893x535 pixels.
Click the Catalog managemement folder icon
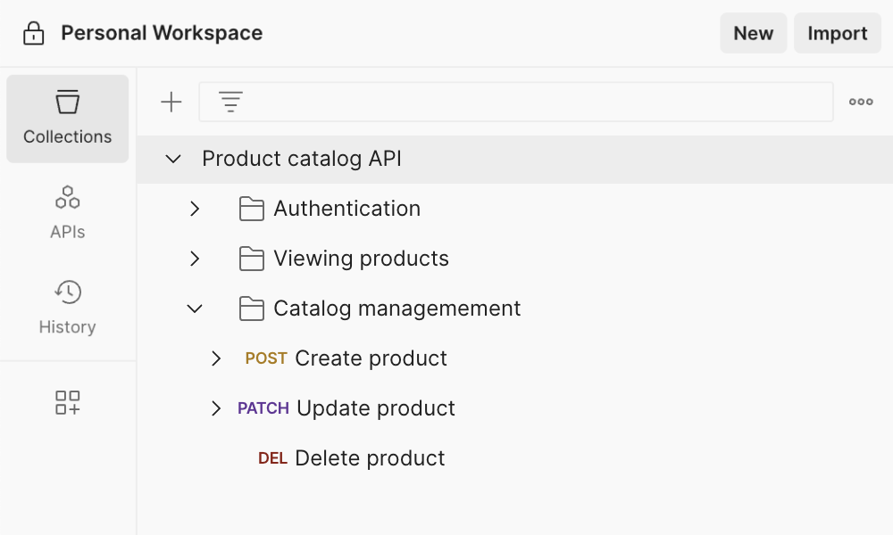point(252,308)
